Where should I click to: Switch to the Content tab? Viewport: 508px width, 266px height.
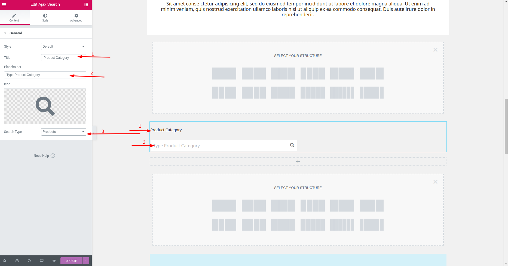(14, 18)
